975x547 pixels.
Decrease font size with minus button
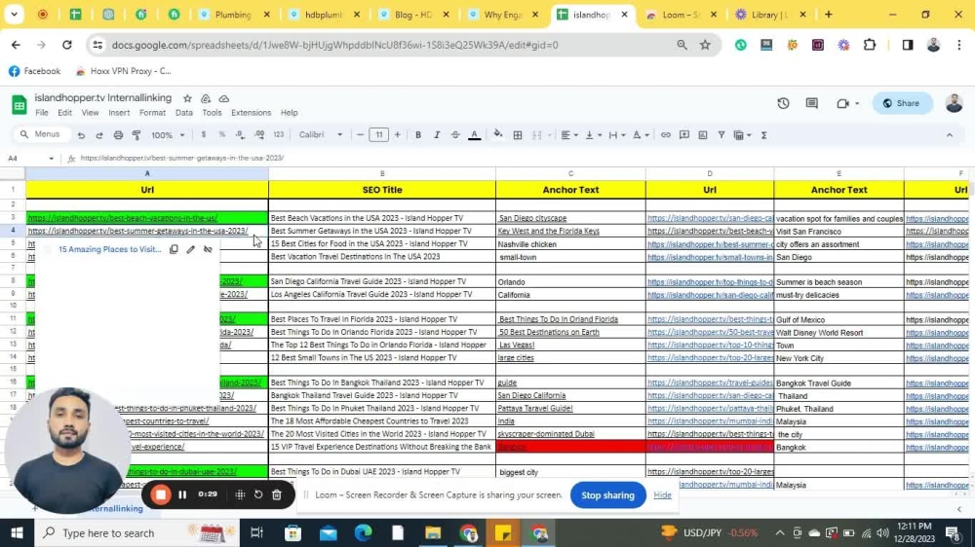tap(360, 134)
